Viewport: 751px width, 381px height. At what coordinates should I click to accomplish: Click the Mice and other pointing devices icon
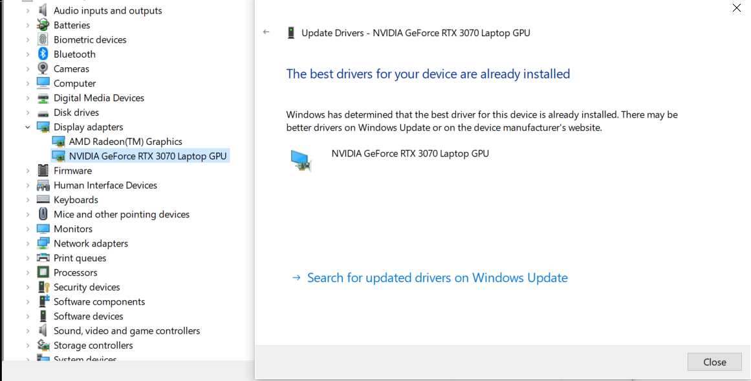click(x=43, y=214)
